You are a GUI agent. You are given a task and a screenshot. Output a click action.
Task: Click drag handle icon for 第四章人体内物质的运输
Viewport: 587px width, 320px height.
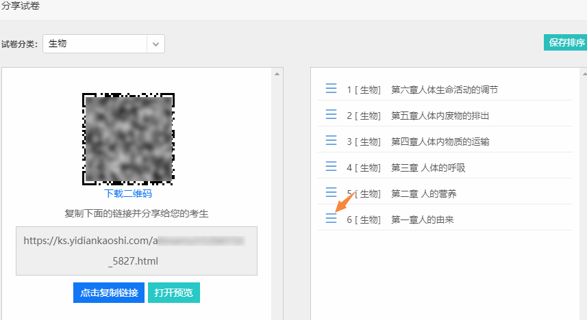[x=331, y=140]
